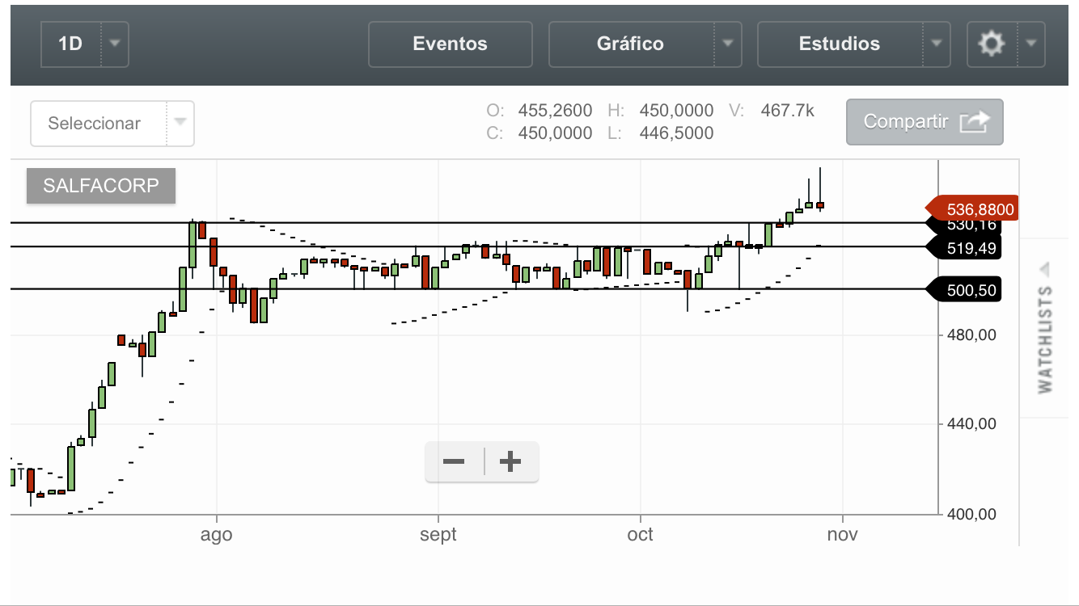Open the settings gear icon

992,44
